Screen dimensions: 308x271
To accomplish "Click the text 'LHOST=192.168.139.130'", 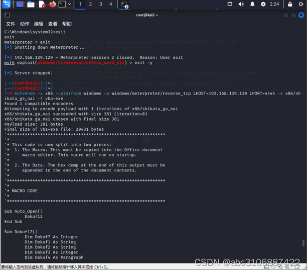I will pyautogui.click(x=220, y=94).
